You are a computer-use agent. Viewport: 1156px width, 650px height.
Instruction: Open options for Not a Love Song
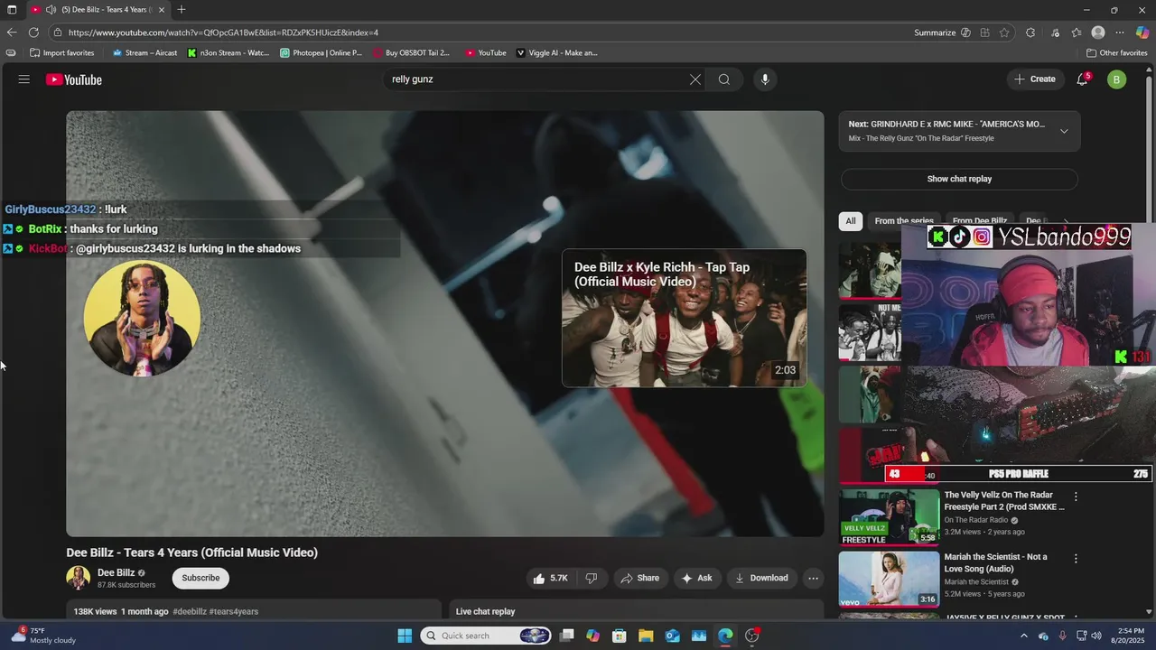pos(1076,559)
